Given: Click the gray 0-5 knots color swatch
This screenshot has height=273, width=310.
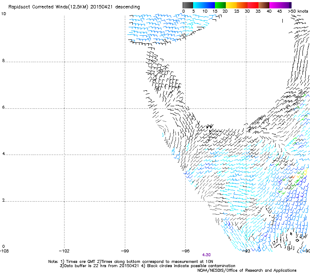Looking at the screenshot, I should click(x=188, y=5).
